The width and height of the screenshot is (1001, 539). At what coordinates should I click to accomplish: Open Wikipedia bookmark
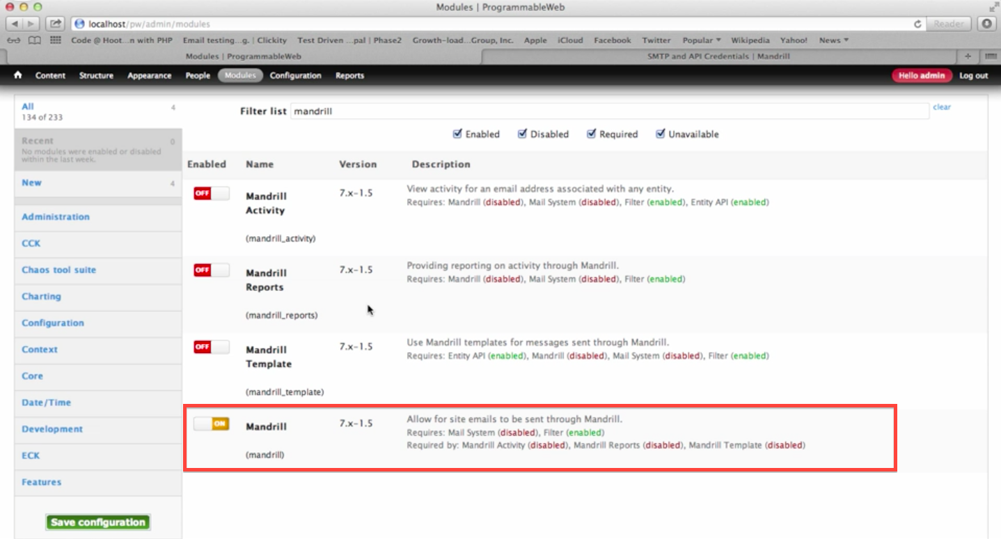coord(750,40)
